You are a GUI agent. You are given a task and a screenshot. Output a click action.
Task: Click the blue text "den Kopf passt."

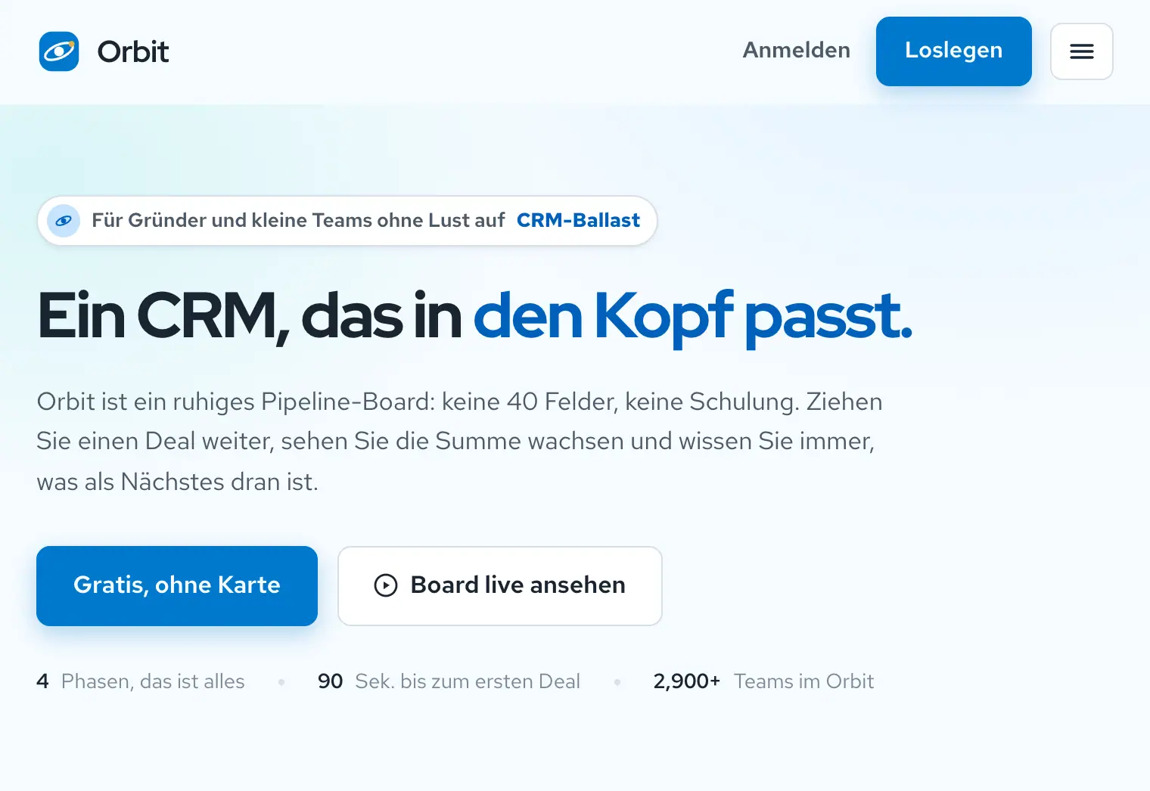(x=693, y=318)
